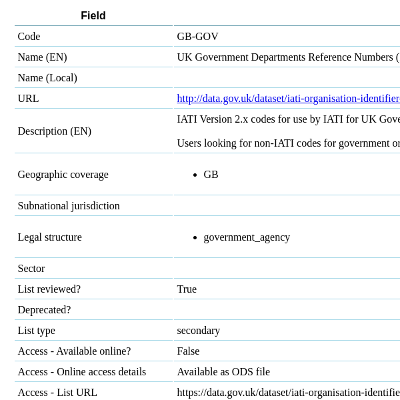400x400 pixels.
Task: Click the Field column header
Action: click(x=93, y=16)
